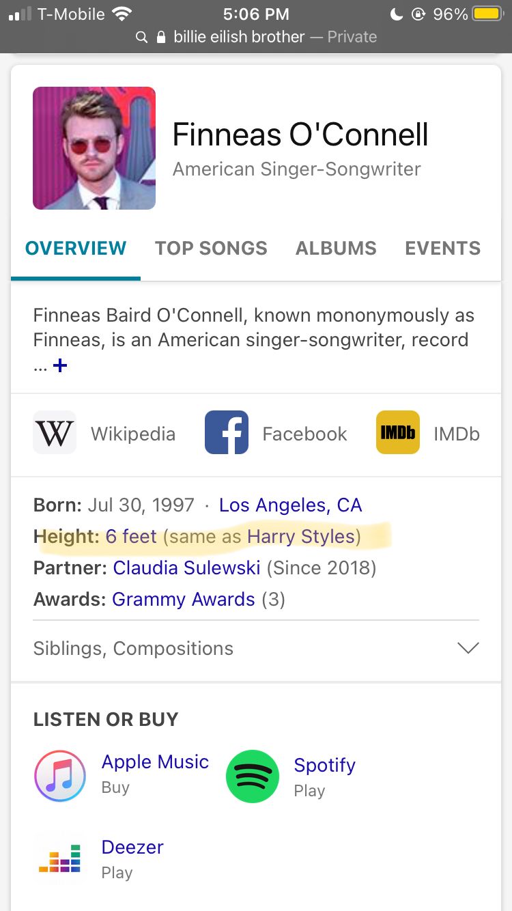Switch to the TOP SONGS tab

coord(211,248)
